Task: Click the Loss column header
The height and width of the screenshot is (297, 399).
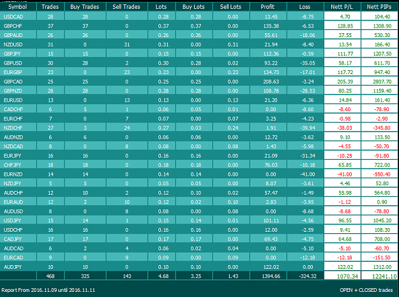Action: (305, 7)
